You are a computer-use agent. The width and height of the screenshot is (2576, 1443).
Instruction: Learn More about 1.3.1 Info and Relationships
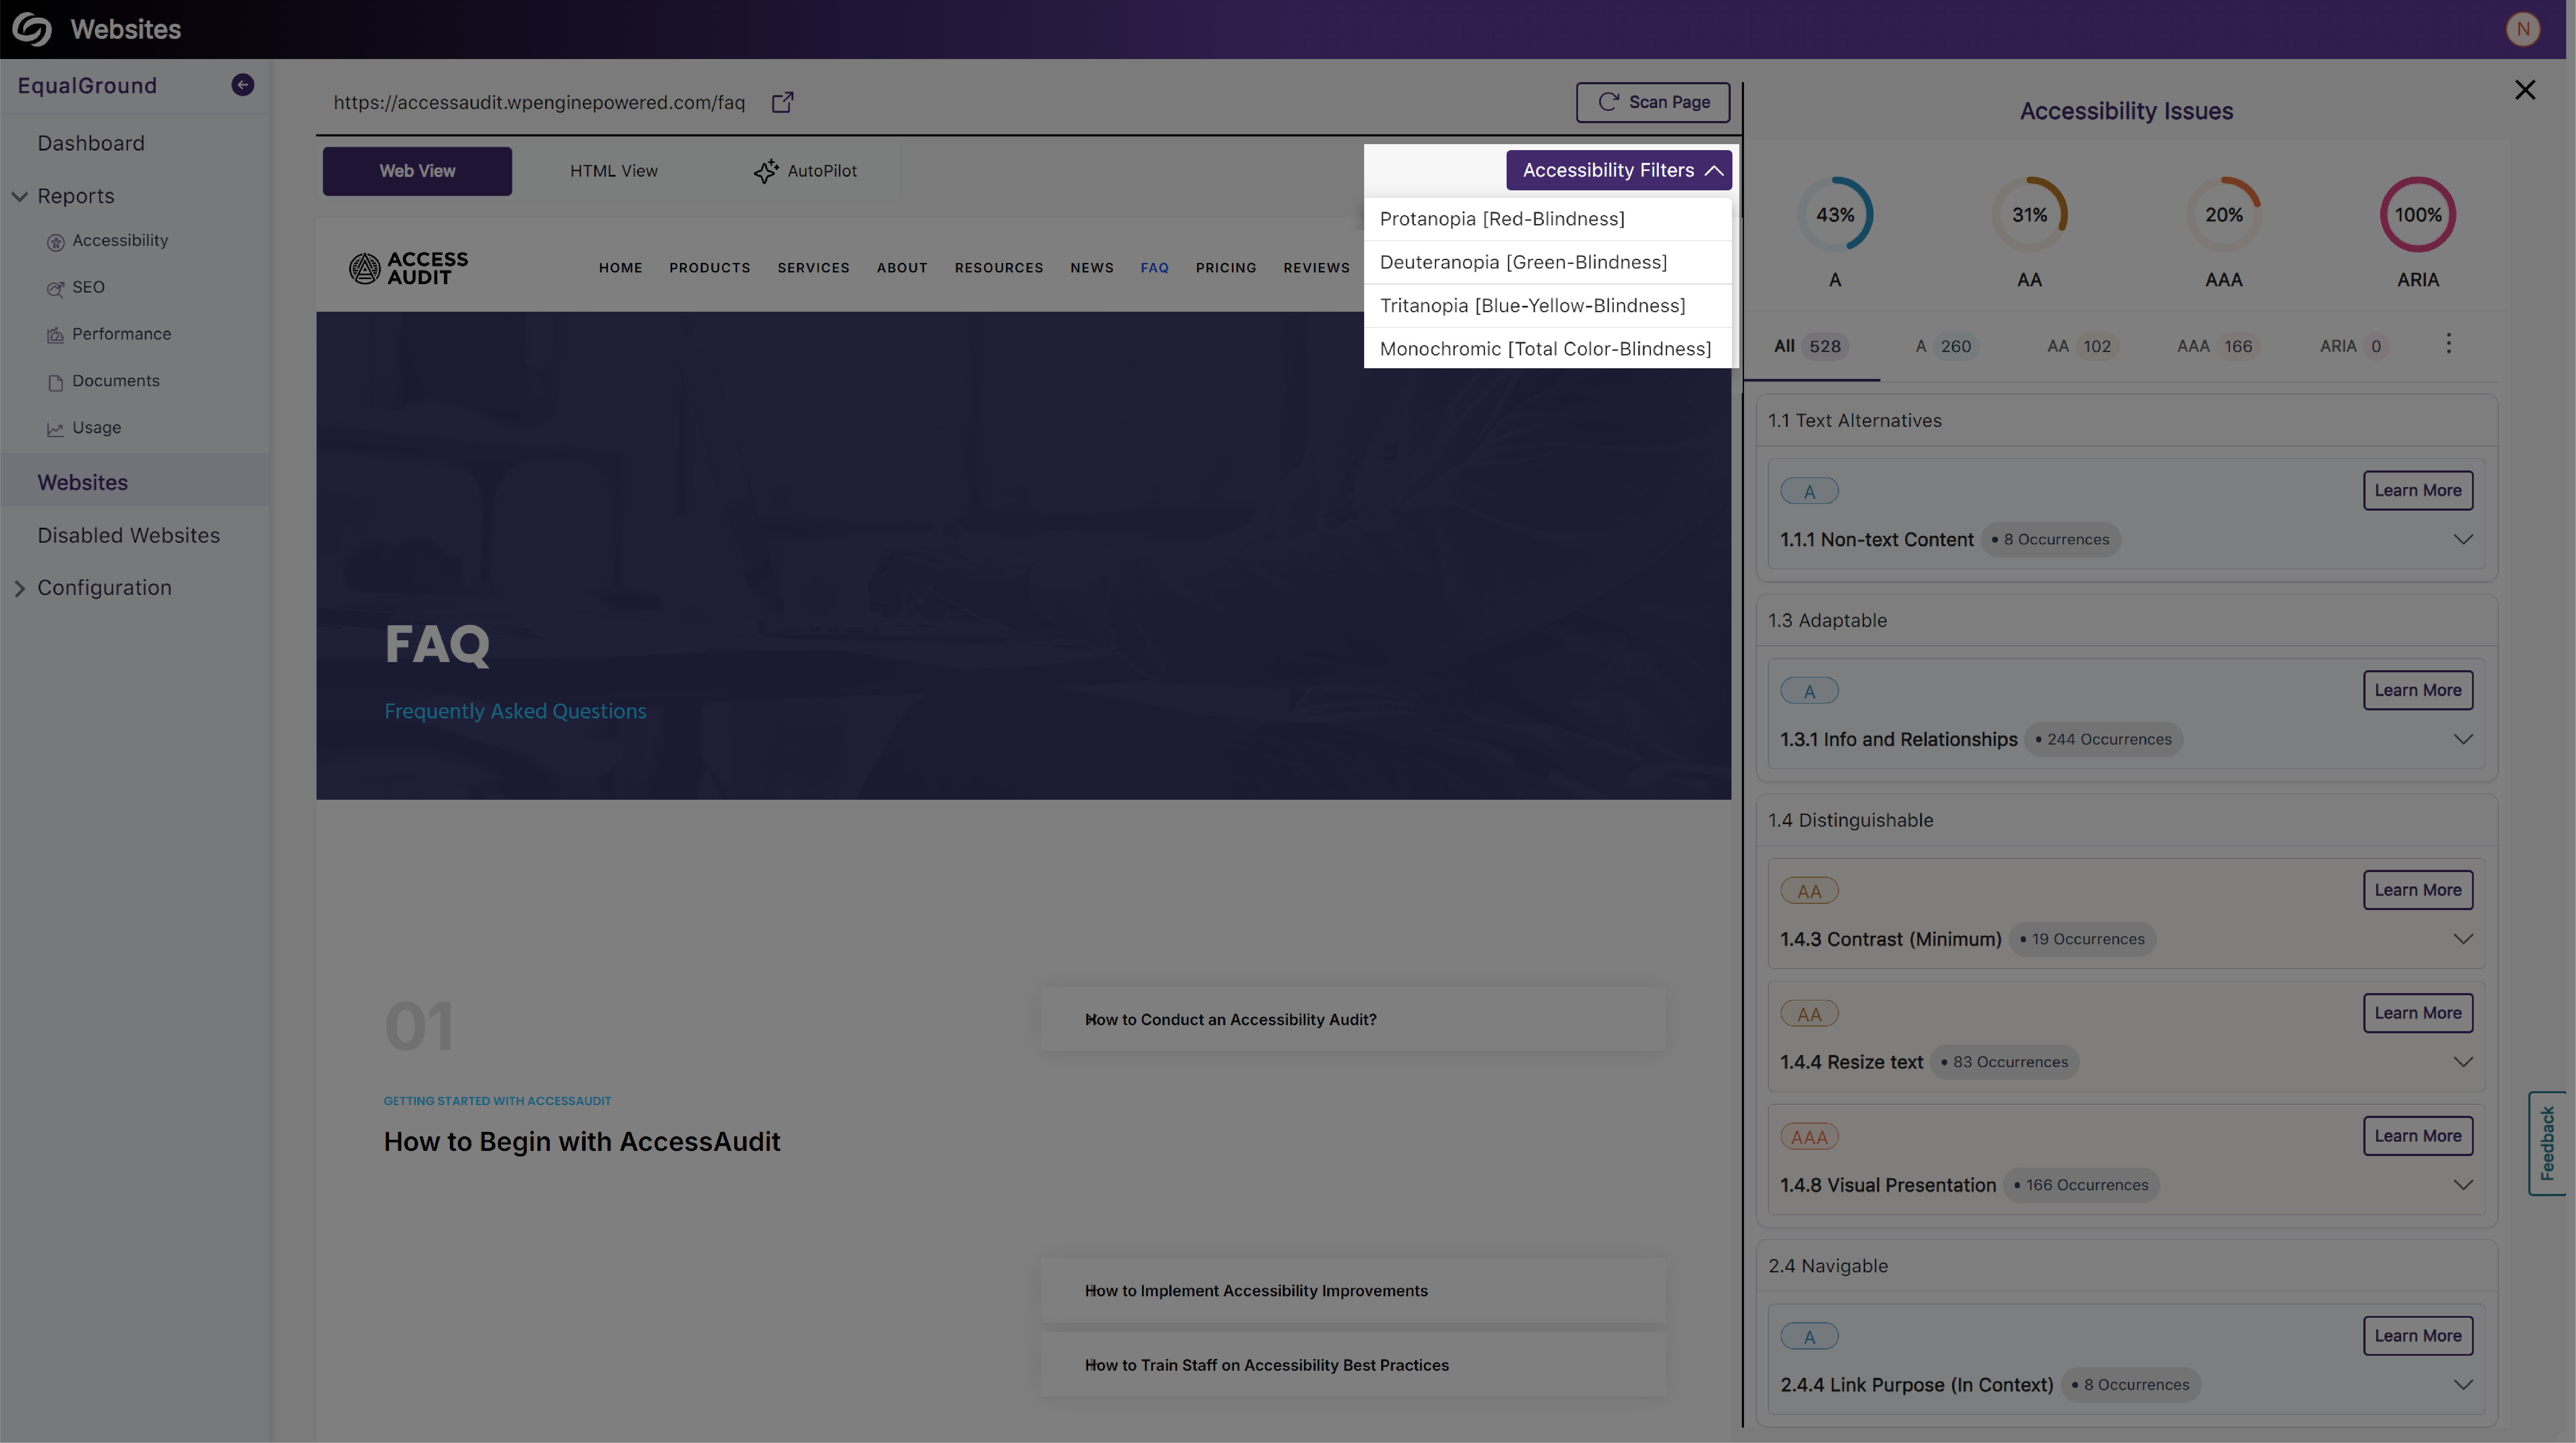(2418, 690)
